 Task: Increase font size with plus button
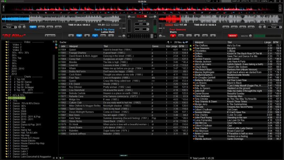217,1
